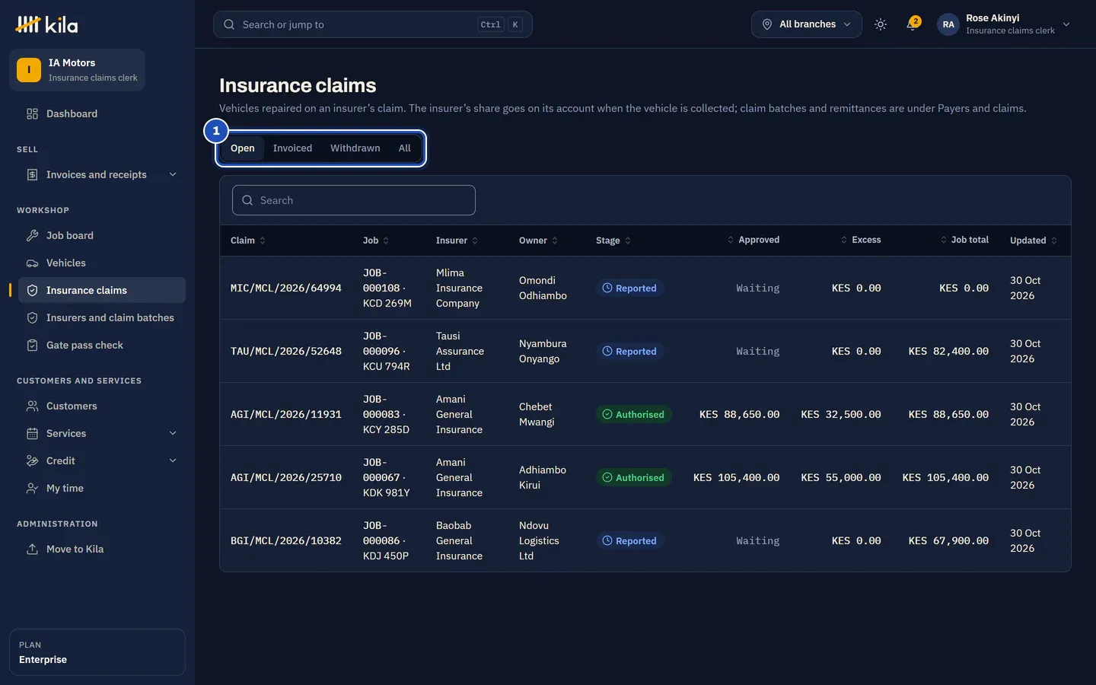Click the Invoices and receipts icon
Viewport: 1096px width, 685px height.
(32, 174)
